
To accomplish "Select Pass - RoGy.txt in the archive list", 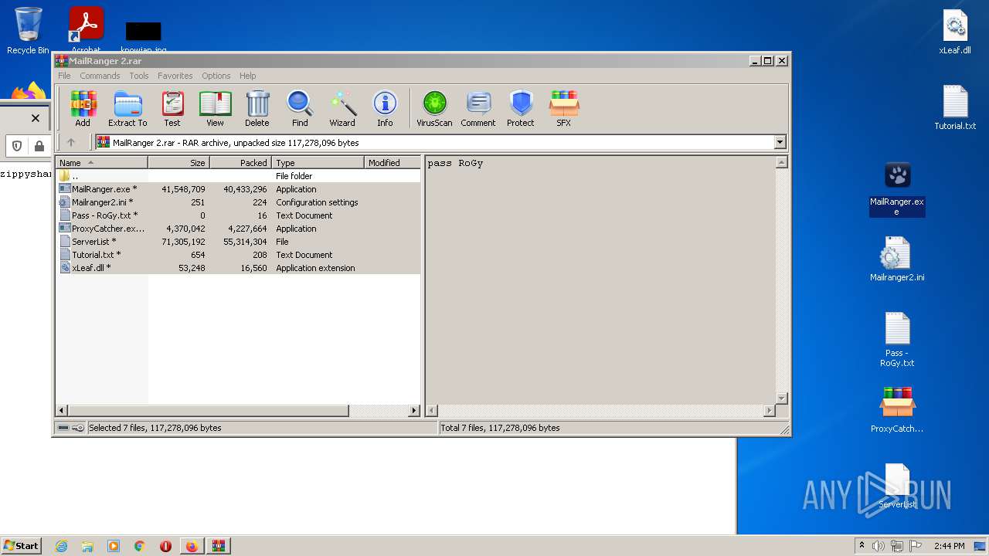I will (238, 215).
